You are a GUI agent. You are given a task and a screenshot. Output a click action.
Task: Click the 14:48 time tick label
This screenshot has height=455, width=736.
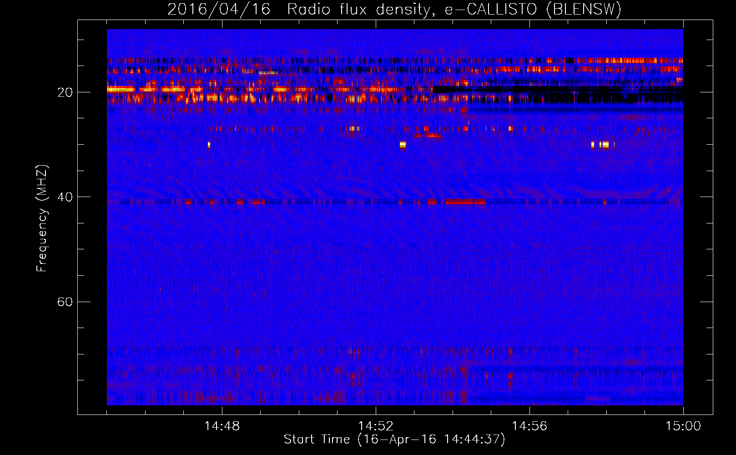(222, 426)
